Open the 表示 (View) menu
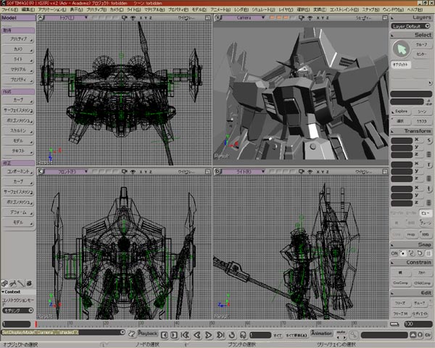 [76, 9]
